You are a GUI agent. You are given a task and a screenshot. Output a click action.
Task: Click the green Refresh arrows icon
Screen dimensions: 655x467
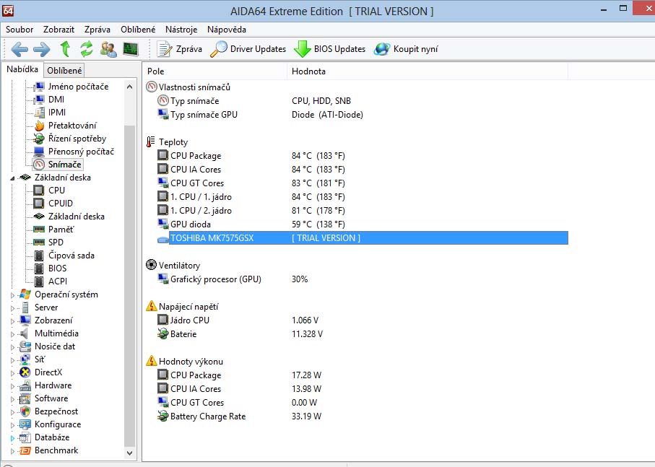tap(87, 49)
